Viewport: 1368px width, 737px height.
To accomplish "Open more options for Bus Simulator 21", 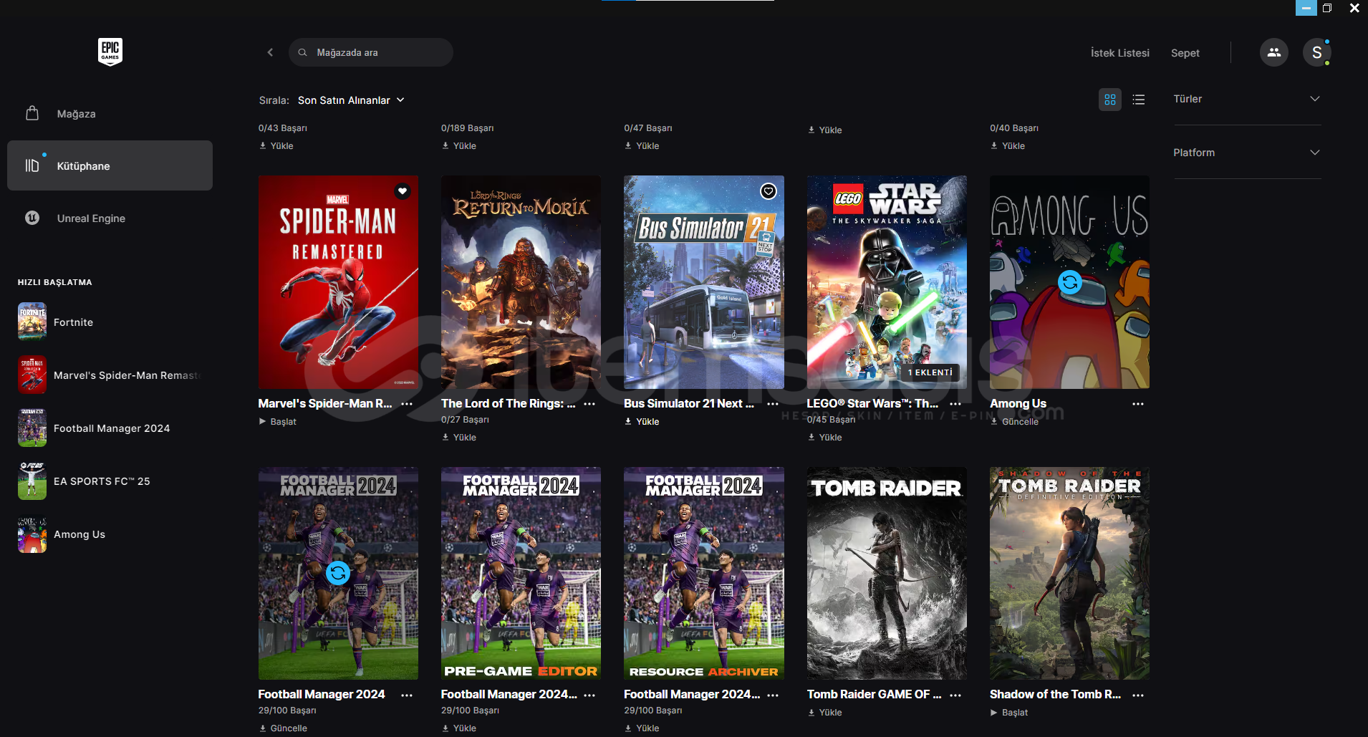I will point(773,404).
